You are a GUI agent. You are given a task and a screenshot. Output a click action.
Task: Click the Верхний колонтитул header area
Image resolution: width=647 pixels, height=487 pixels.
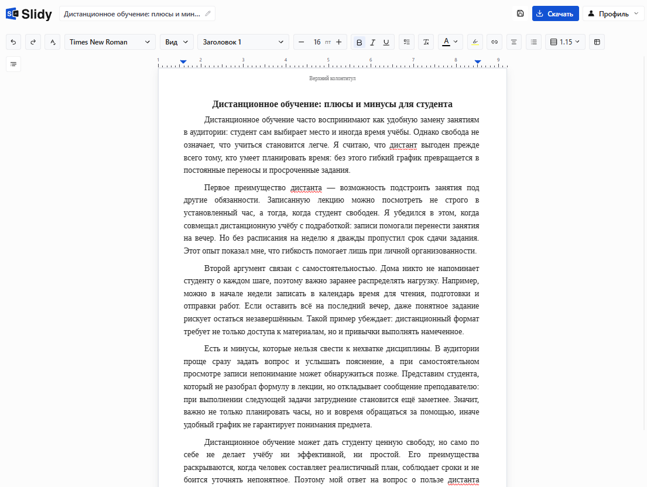coord(333,78)
